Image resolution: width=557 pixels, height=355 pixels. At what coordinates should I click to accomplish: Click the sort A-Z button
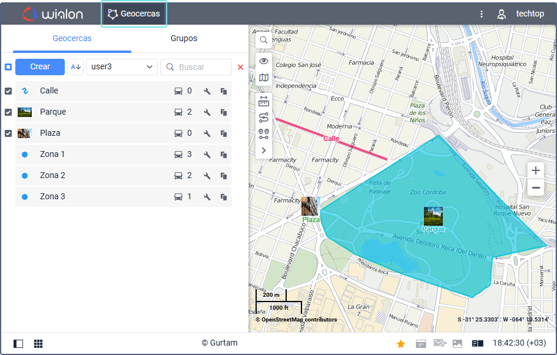tap(75, 67)
